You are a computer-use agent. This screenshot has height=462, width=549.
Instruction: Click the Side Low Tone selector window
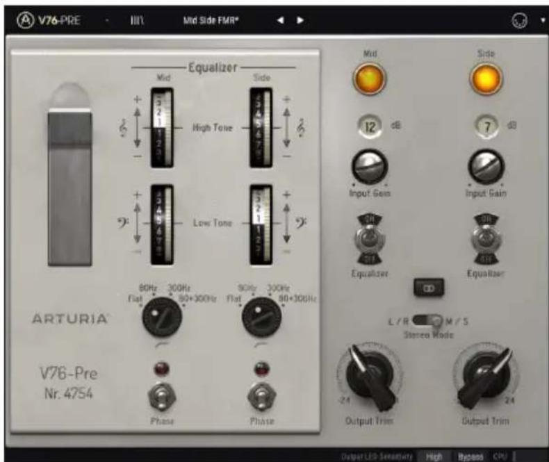[261, 224]
